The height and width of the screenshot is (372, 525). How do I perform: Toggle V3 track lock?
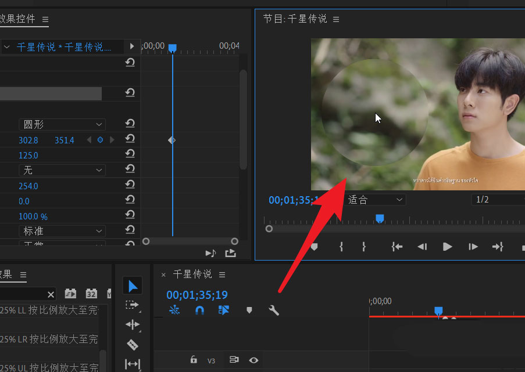tap(194, 360)
